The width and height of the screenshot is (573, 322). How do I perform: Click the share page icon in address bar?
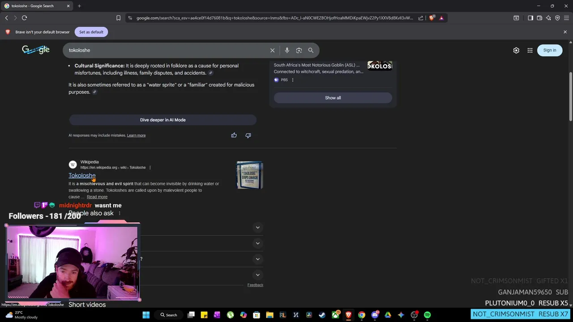pyautogui.click(x=421, y=18)
